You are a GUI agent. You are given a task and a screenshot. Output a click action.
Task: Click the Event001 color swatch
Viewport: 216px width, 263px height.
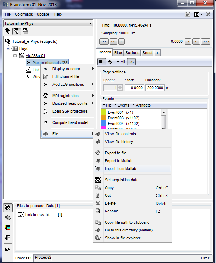[104, 112]
